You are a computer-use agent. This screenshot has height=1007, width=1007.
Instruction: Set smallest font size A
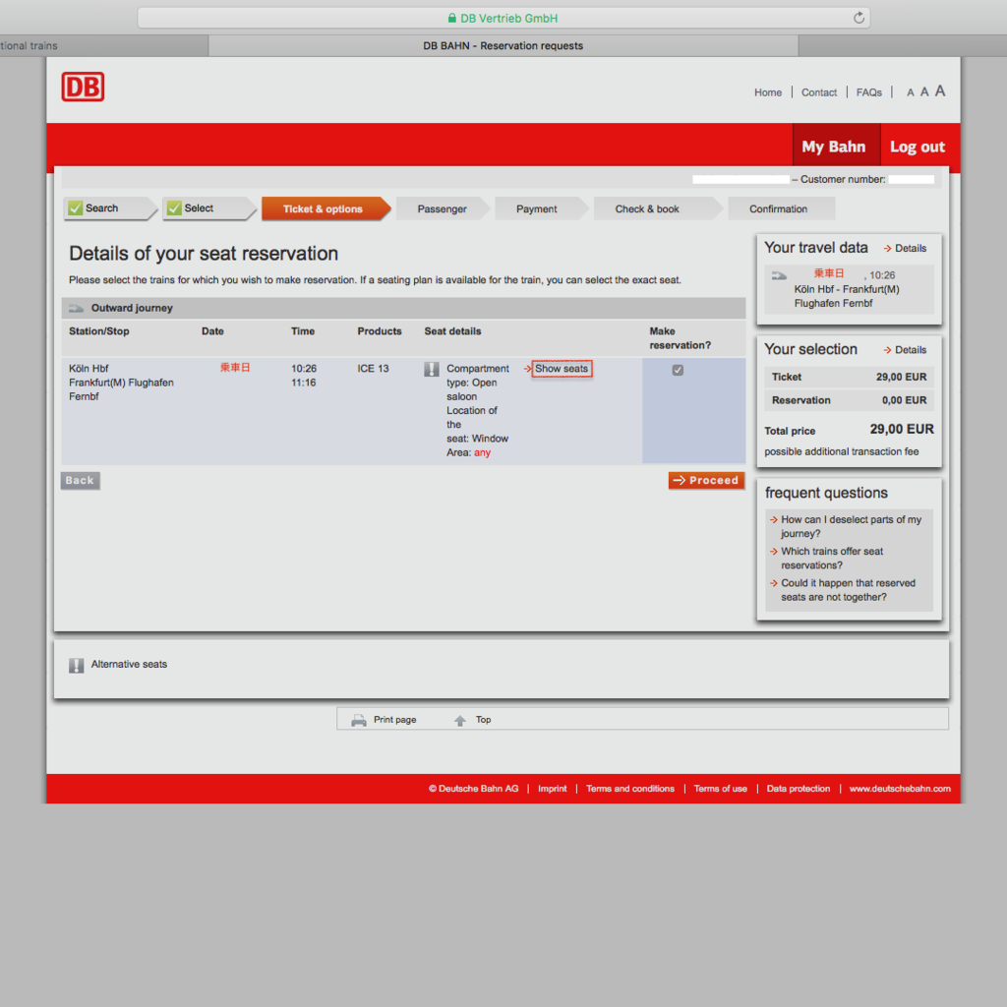[910, 93]
